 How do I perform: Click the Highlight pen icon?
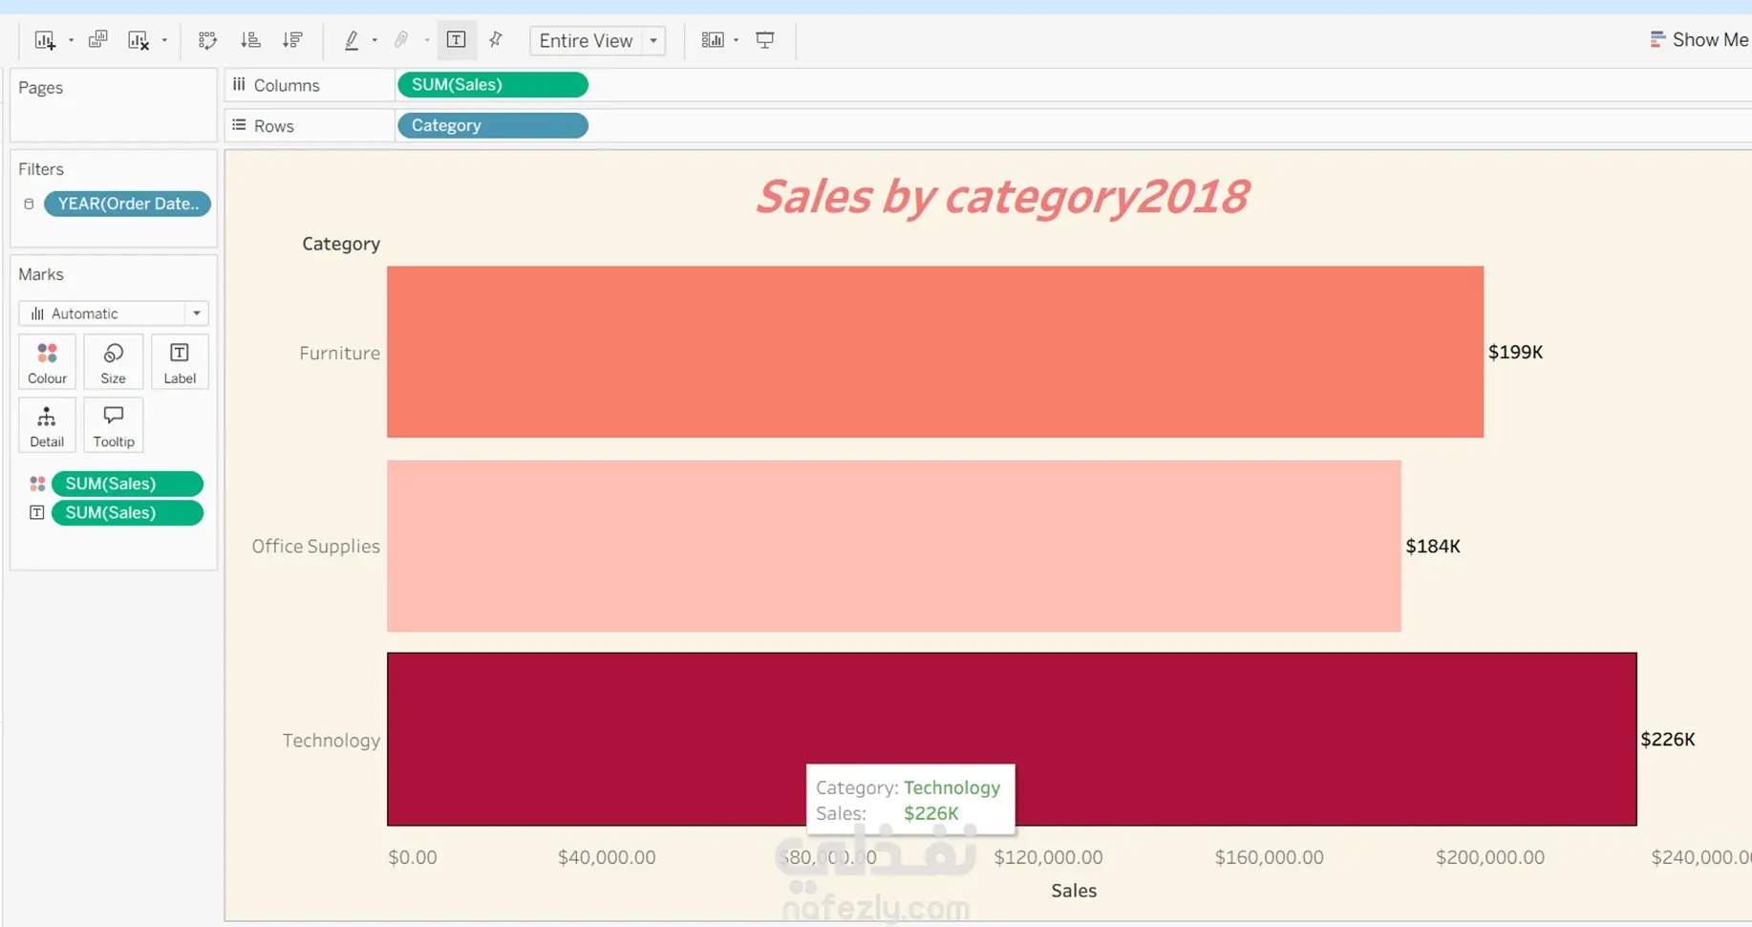pos(352,40)
